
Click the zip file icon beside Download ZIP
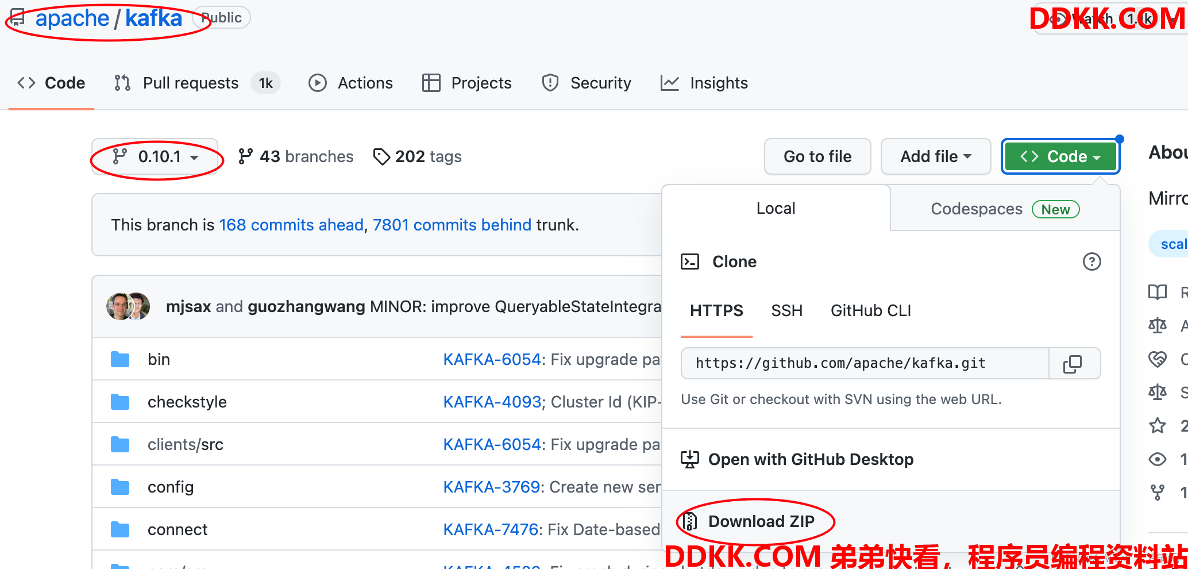[690, 521]
